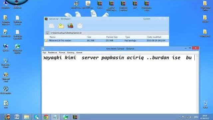Click the green globe Navicat taskbar icon
Screen dimensions: 213x120
[66, 117]
